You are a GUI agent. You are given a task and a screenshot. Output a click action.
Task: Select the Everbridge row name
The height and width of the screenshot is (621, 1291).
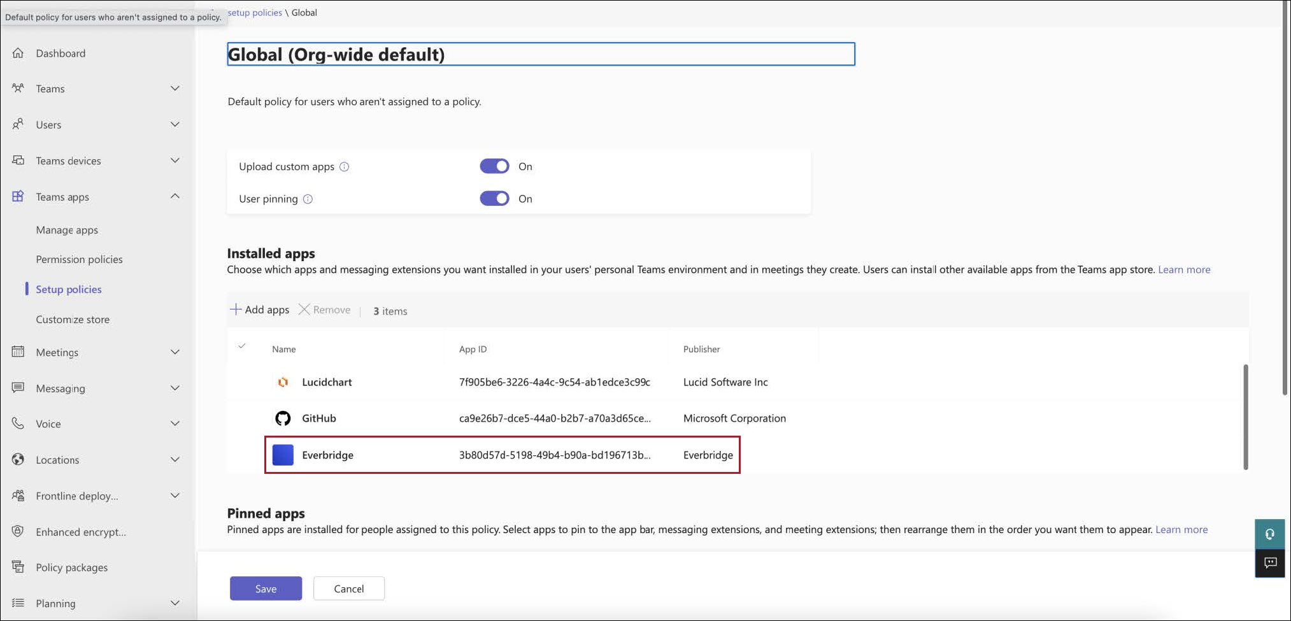[x=327, y=455]
